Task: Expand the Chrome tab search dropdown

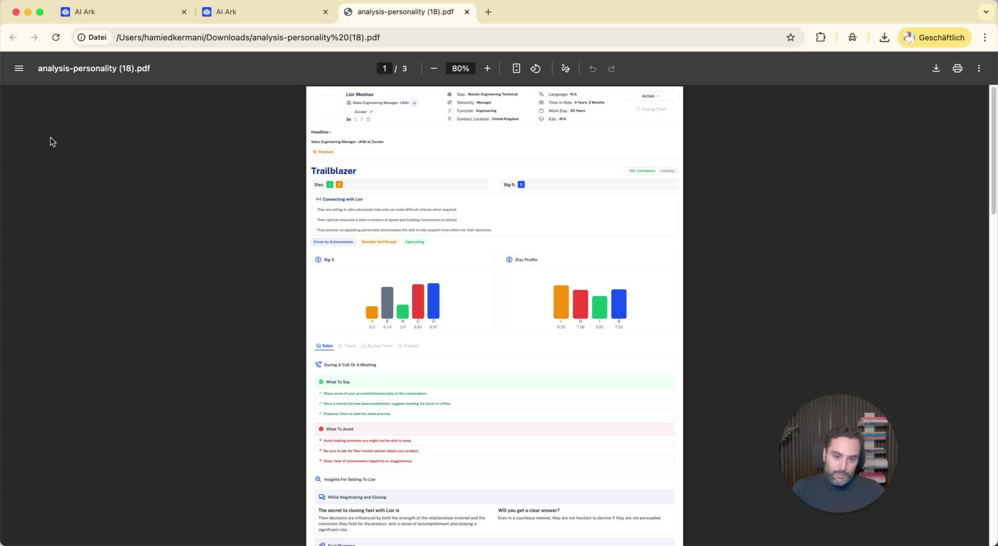Action: point(986,12)
